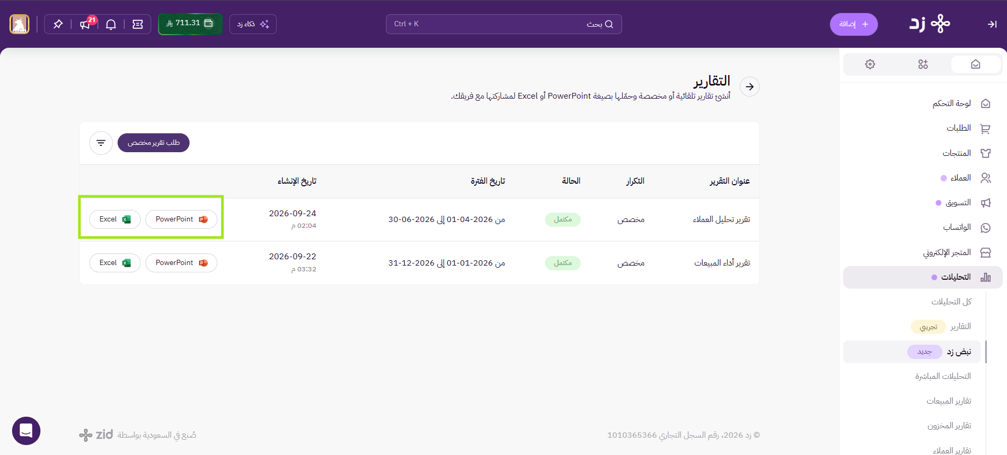The image size is (1007, 455).
Task: Click the تاريخ الإنشاء column header
Action: coord(297,181)
